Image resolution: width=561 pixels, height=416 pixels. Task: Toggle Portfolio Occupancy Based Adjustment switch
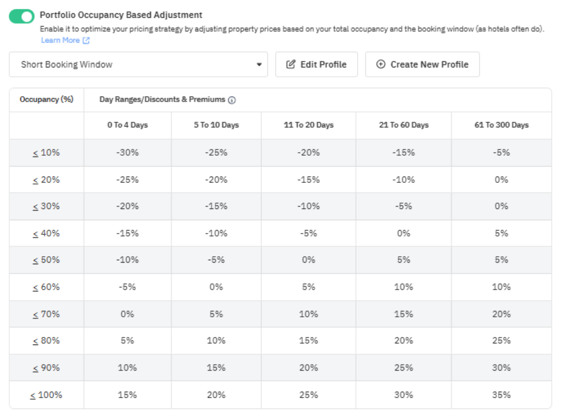click(22, 16)
